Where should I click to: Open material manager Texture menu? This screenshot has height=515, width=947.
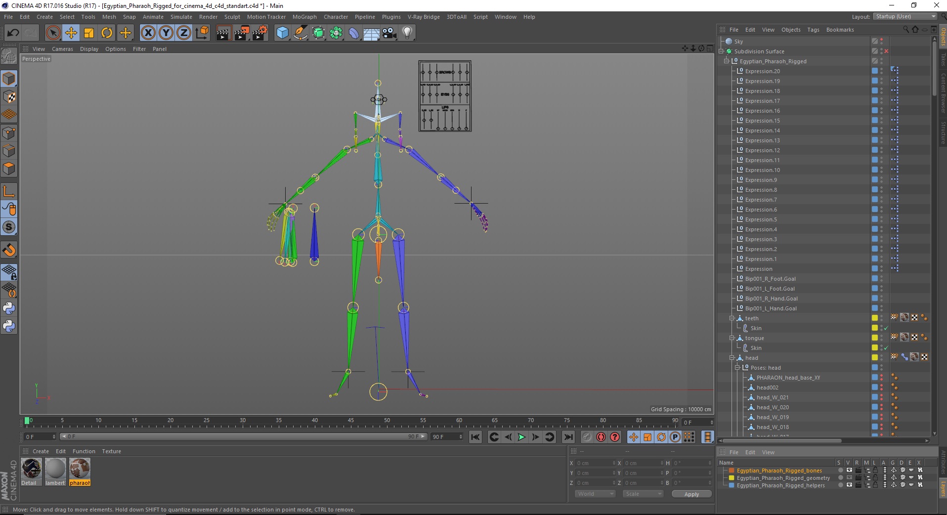pos(111,451)
